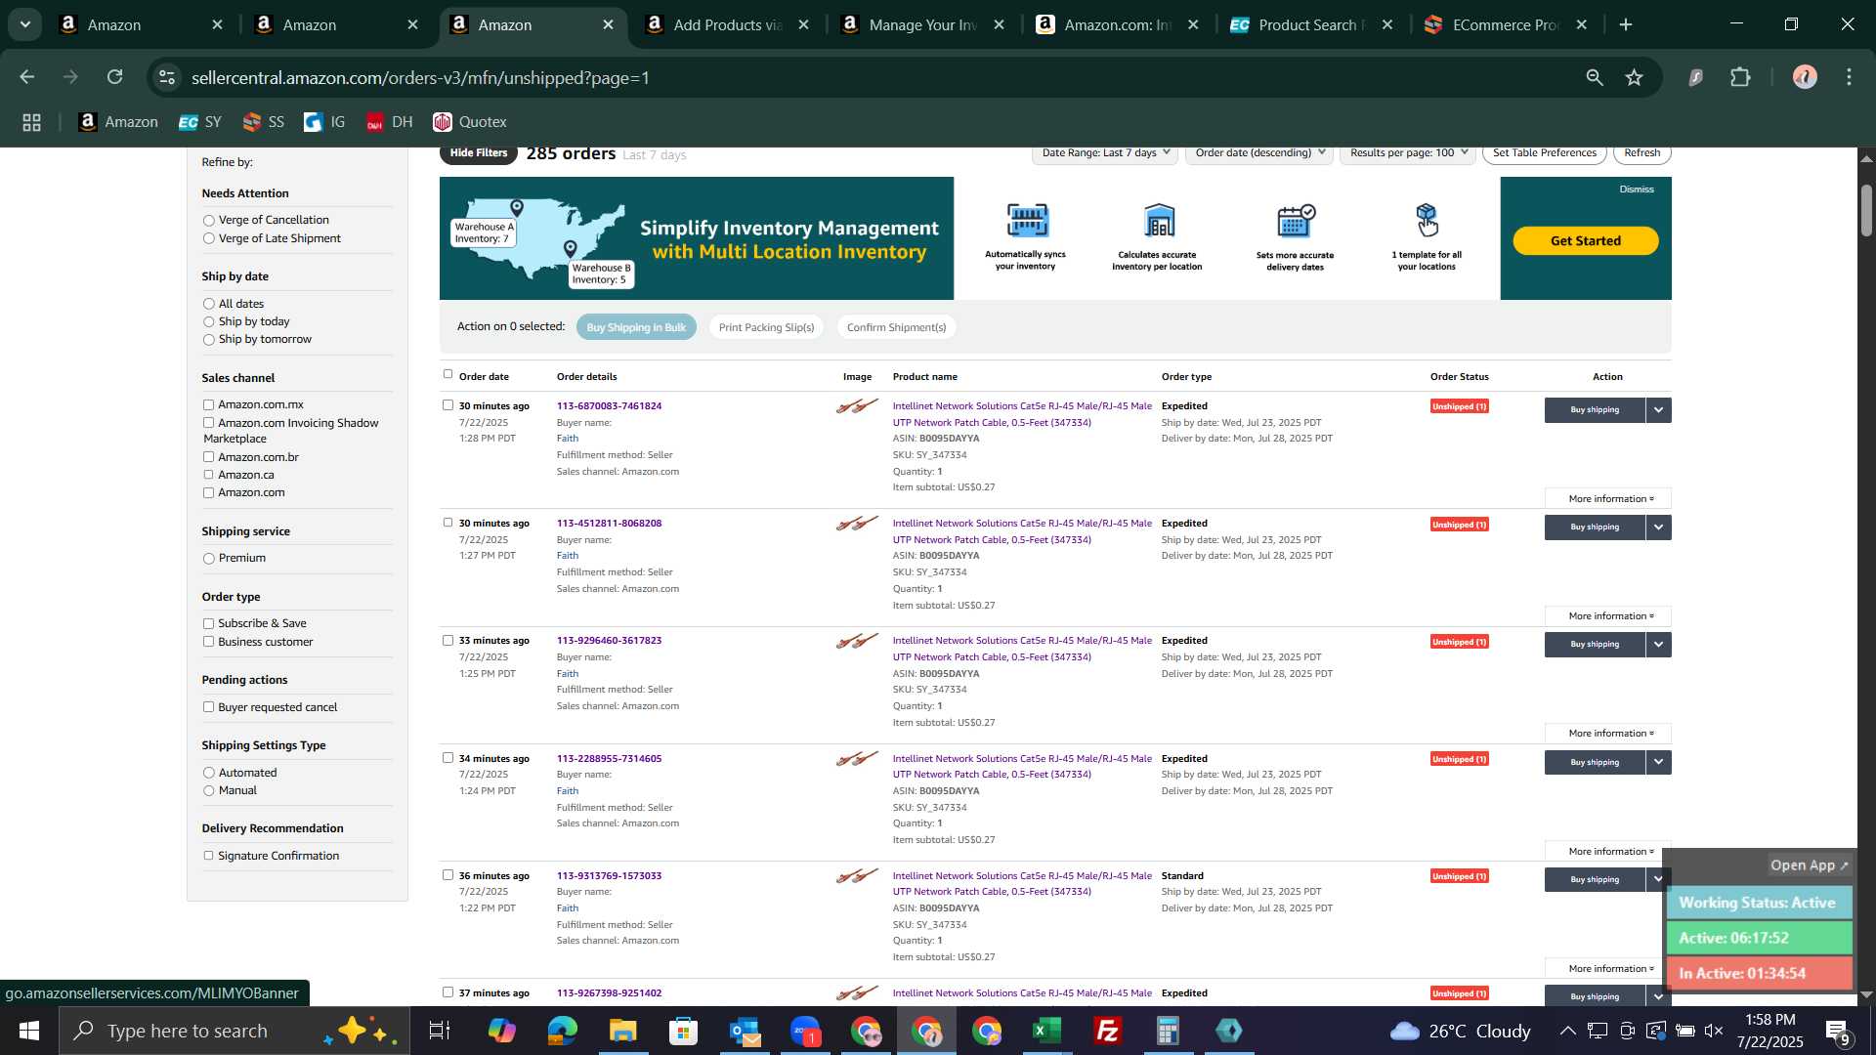Open the Results per page dropdown
The image size is (1876, 1055).
pyautogui.click(x=1408, y=153)
